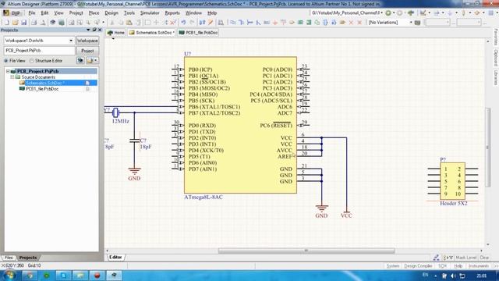Click the volume speaker tray icon

(x=454, y=276)
